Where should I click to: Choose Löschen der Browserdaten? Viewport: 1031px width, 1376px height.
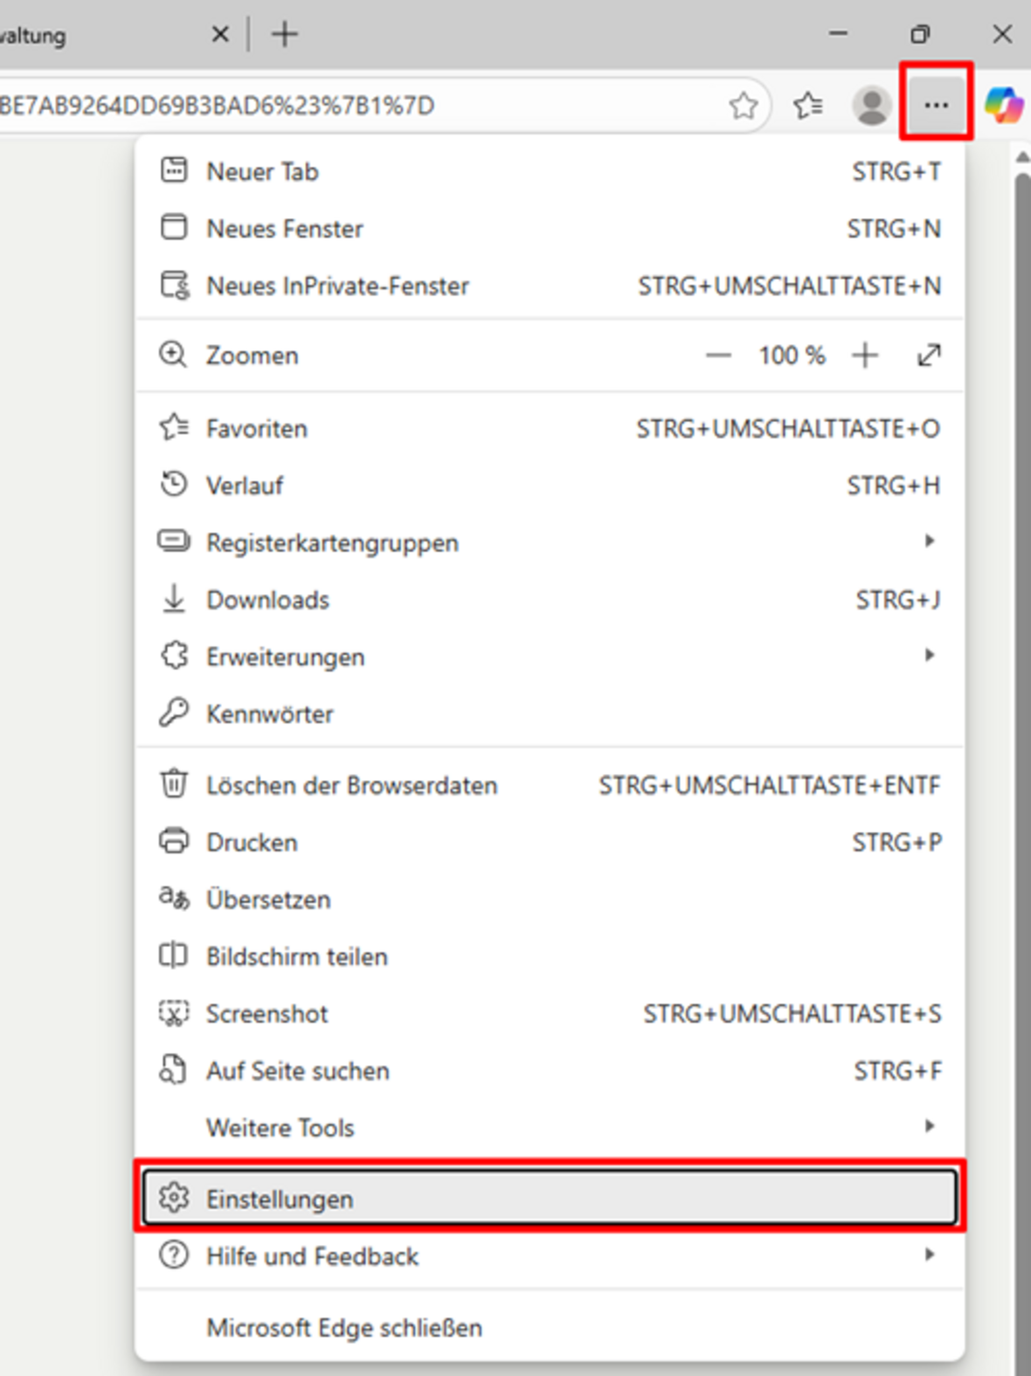click(351, 785)
